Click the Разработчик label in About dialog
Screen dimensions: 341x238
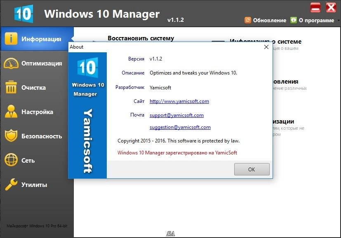click(130, 87)
